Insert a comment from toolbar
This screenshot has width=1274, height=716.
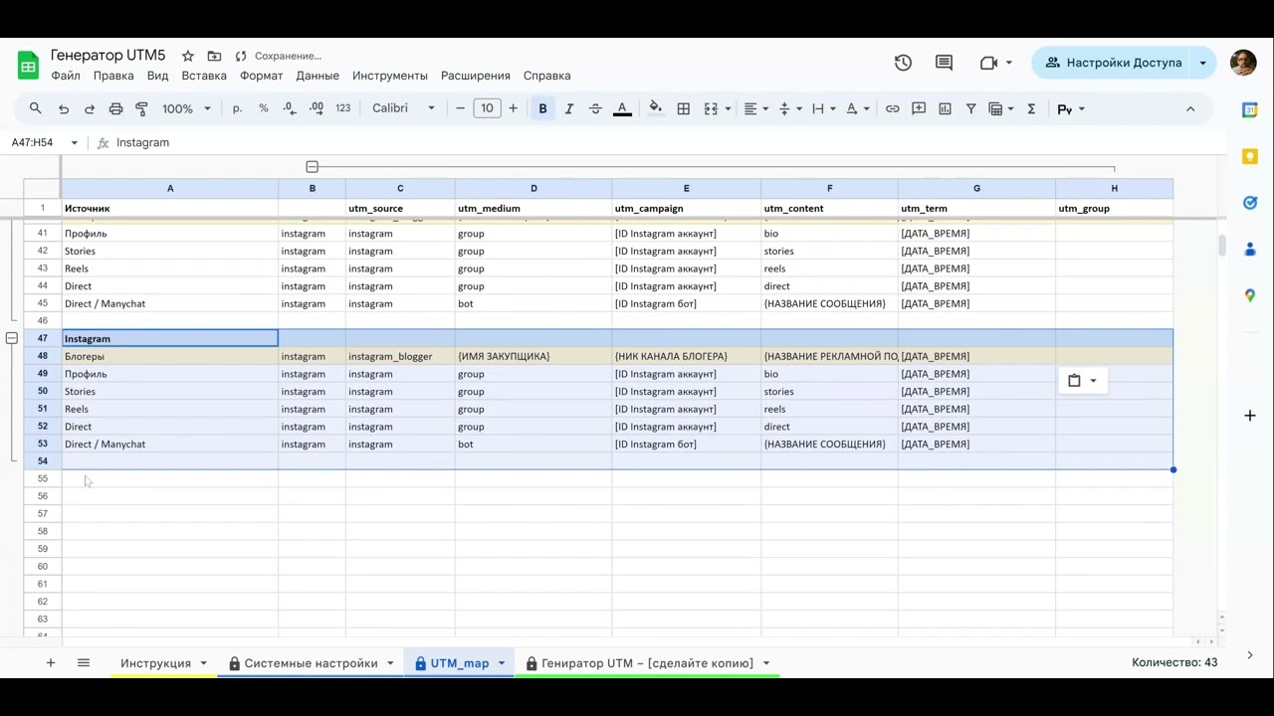point(919,108)
